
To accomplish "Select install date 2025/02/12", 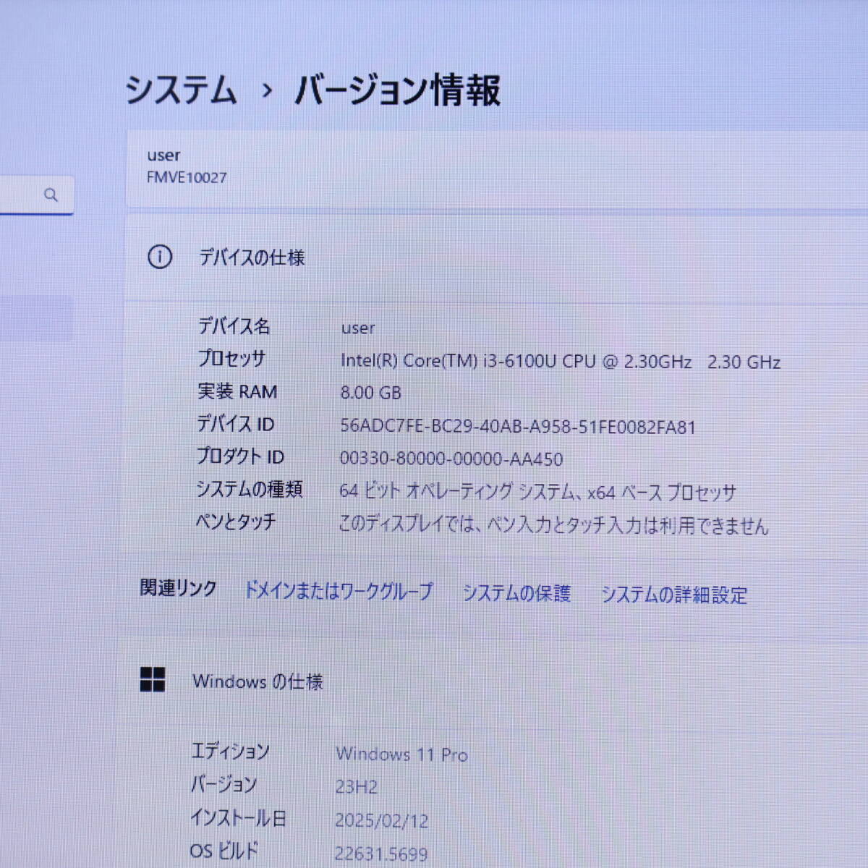I will (381, 820).
